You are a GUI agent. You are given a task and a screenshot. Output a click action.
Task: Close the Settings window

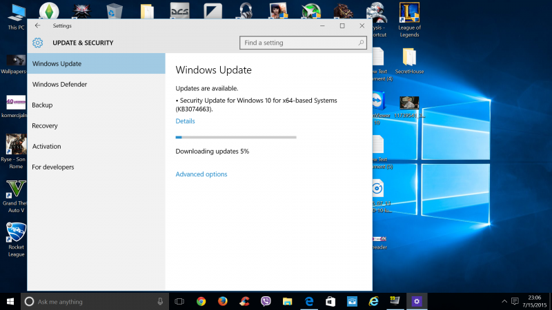tap(362, 25)
